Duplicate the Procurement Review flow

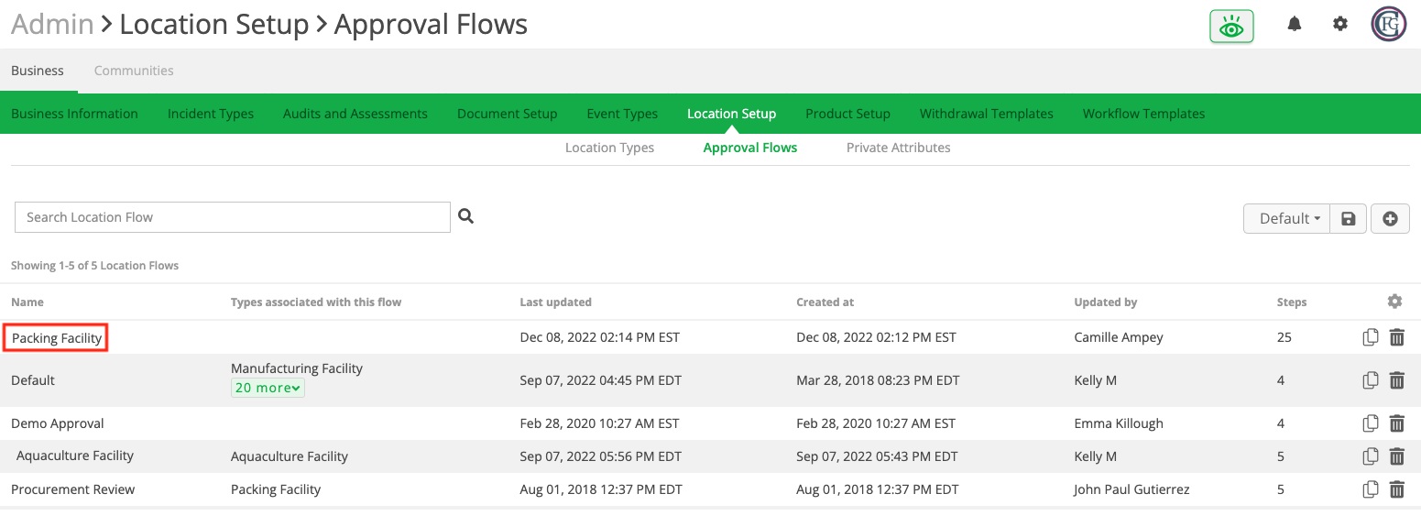1371,489
